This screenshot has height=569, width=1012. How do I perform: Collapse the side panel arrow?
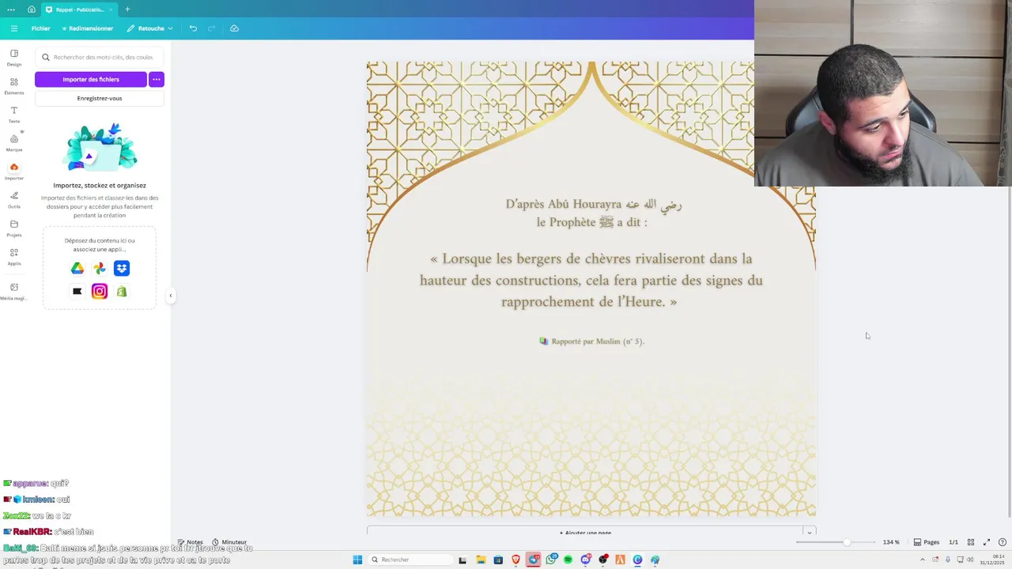click(x=170, y=296)
